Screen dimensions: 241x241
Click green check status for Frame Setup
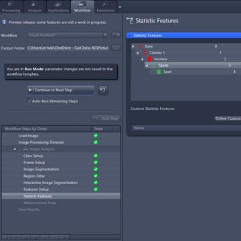pyautogui.click(x=96, y=162)
